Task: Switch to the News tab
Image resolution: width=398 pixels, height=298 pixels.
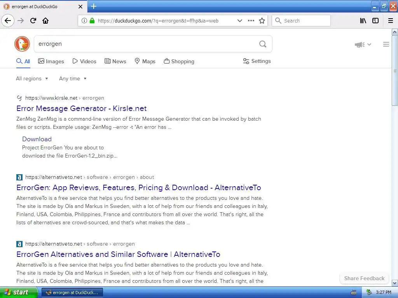Action: coord(115,61)
